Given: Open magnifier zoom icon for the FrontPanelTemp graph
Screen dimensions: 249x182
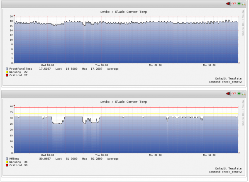Looking at the screenshot, I should [244, 3].
